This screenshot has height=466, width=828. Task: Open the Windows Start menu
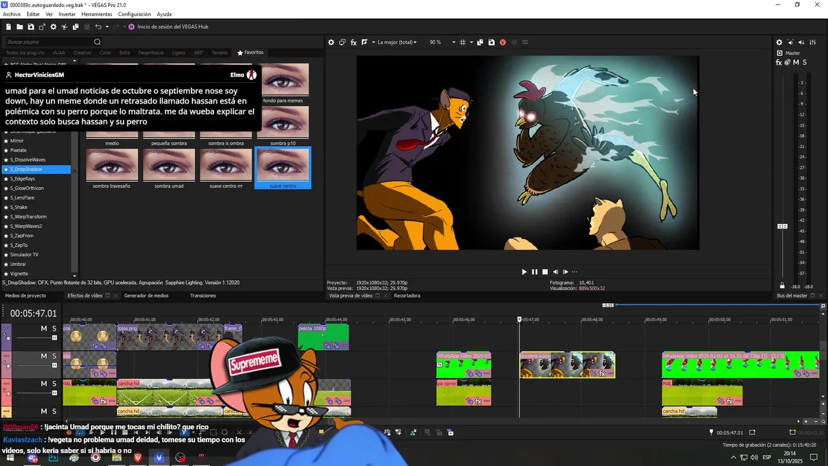(x=11, y=458)
